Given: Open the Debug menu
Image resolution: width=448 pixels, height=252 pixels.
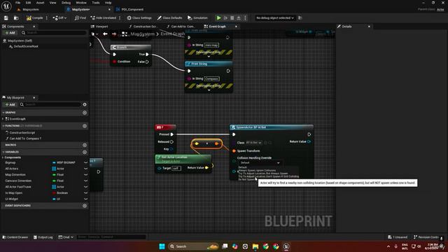Looking at the screenshot, I should [66, 3].
